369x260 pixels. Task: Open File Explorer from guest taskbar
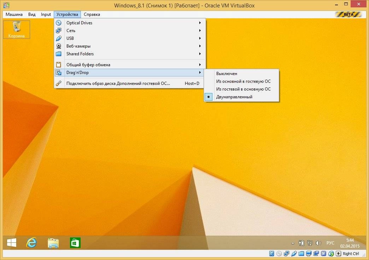53,243
